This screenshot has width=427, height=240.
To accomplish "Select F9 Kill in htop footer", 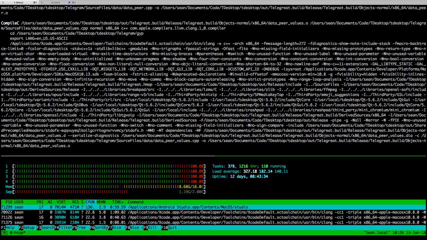I will [150, 228].
